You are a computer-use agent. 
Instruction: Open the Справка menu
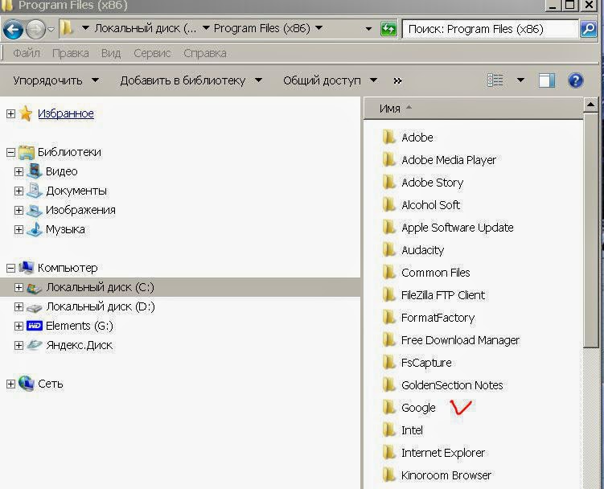click(205, 53)
